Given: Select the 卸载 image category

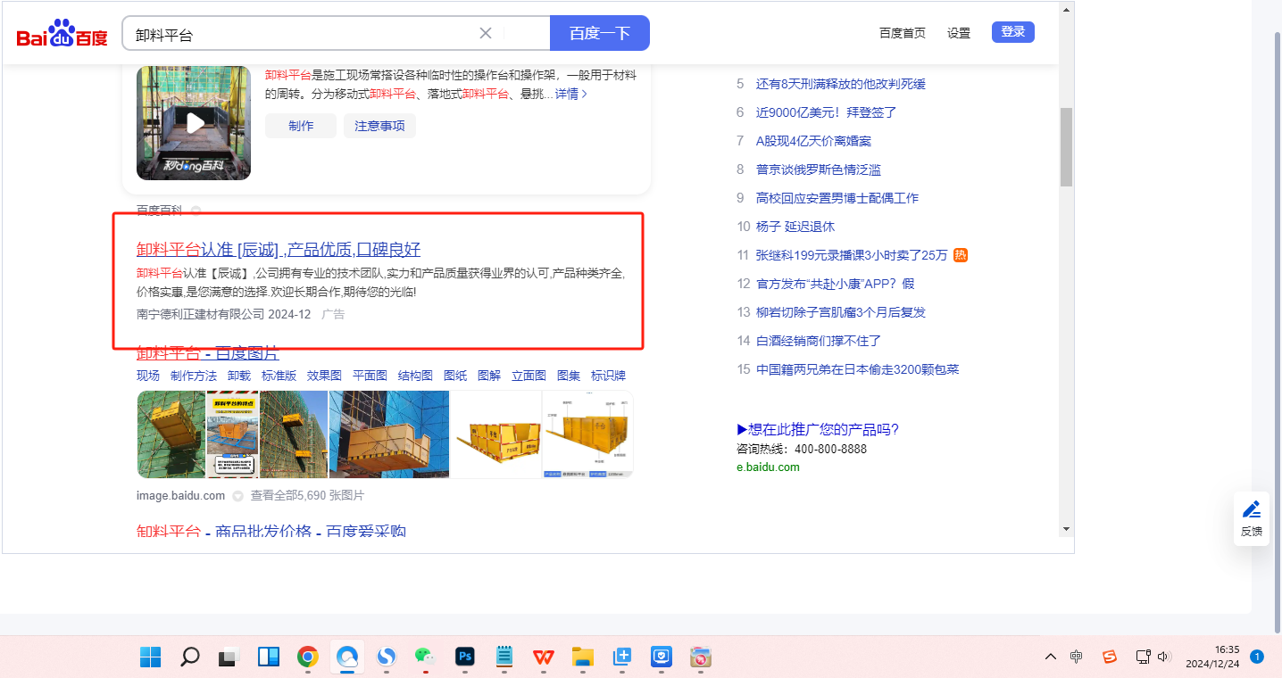Looking at the screenshot, I should pyautogui.click(x=239, y=376).
